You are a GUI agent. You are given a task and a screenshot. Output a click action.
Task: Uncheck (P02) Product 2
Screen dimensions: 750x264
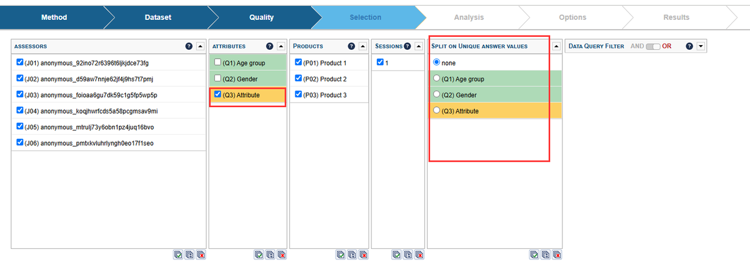coord(299,78)
